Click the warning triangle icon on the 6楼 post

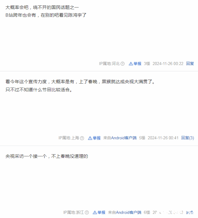click(95, 213)
